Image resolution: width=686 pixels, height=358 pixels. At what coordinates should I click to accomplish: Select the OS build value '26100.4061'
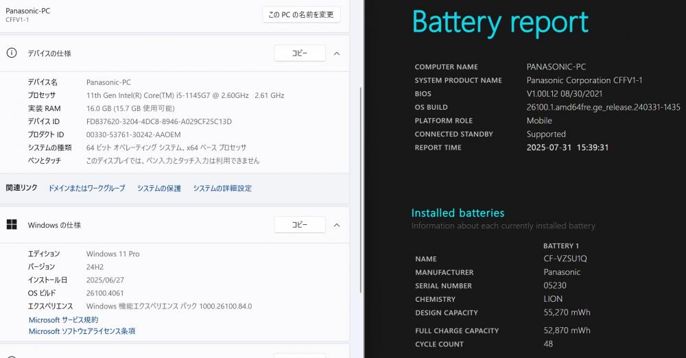click(105, 294)
